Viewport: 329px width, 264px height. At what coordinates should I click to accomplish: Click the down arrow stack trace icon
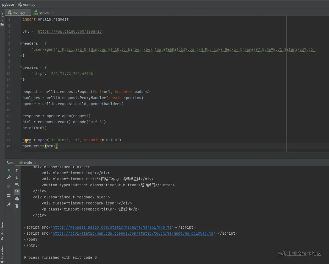[17, 178]
